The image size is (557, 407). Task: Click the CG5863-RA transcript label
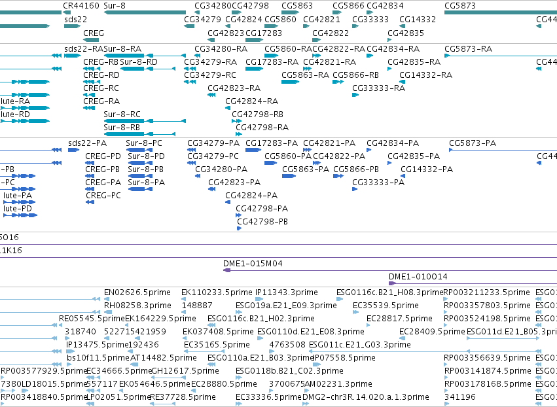(306, 75)
